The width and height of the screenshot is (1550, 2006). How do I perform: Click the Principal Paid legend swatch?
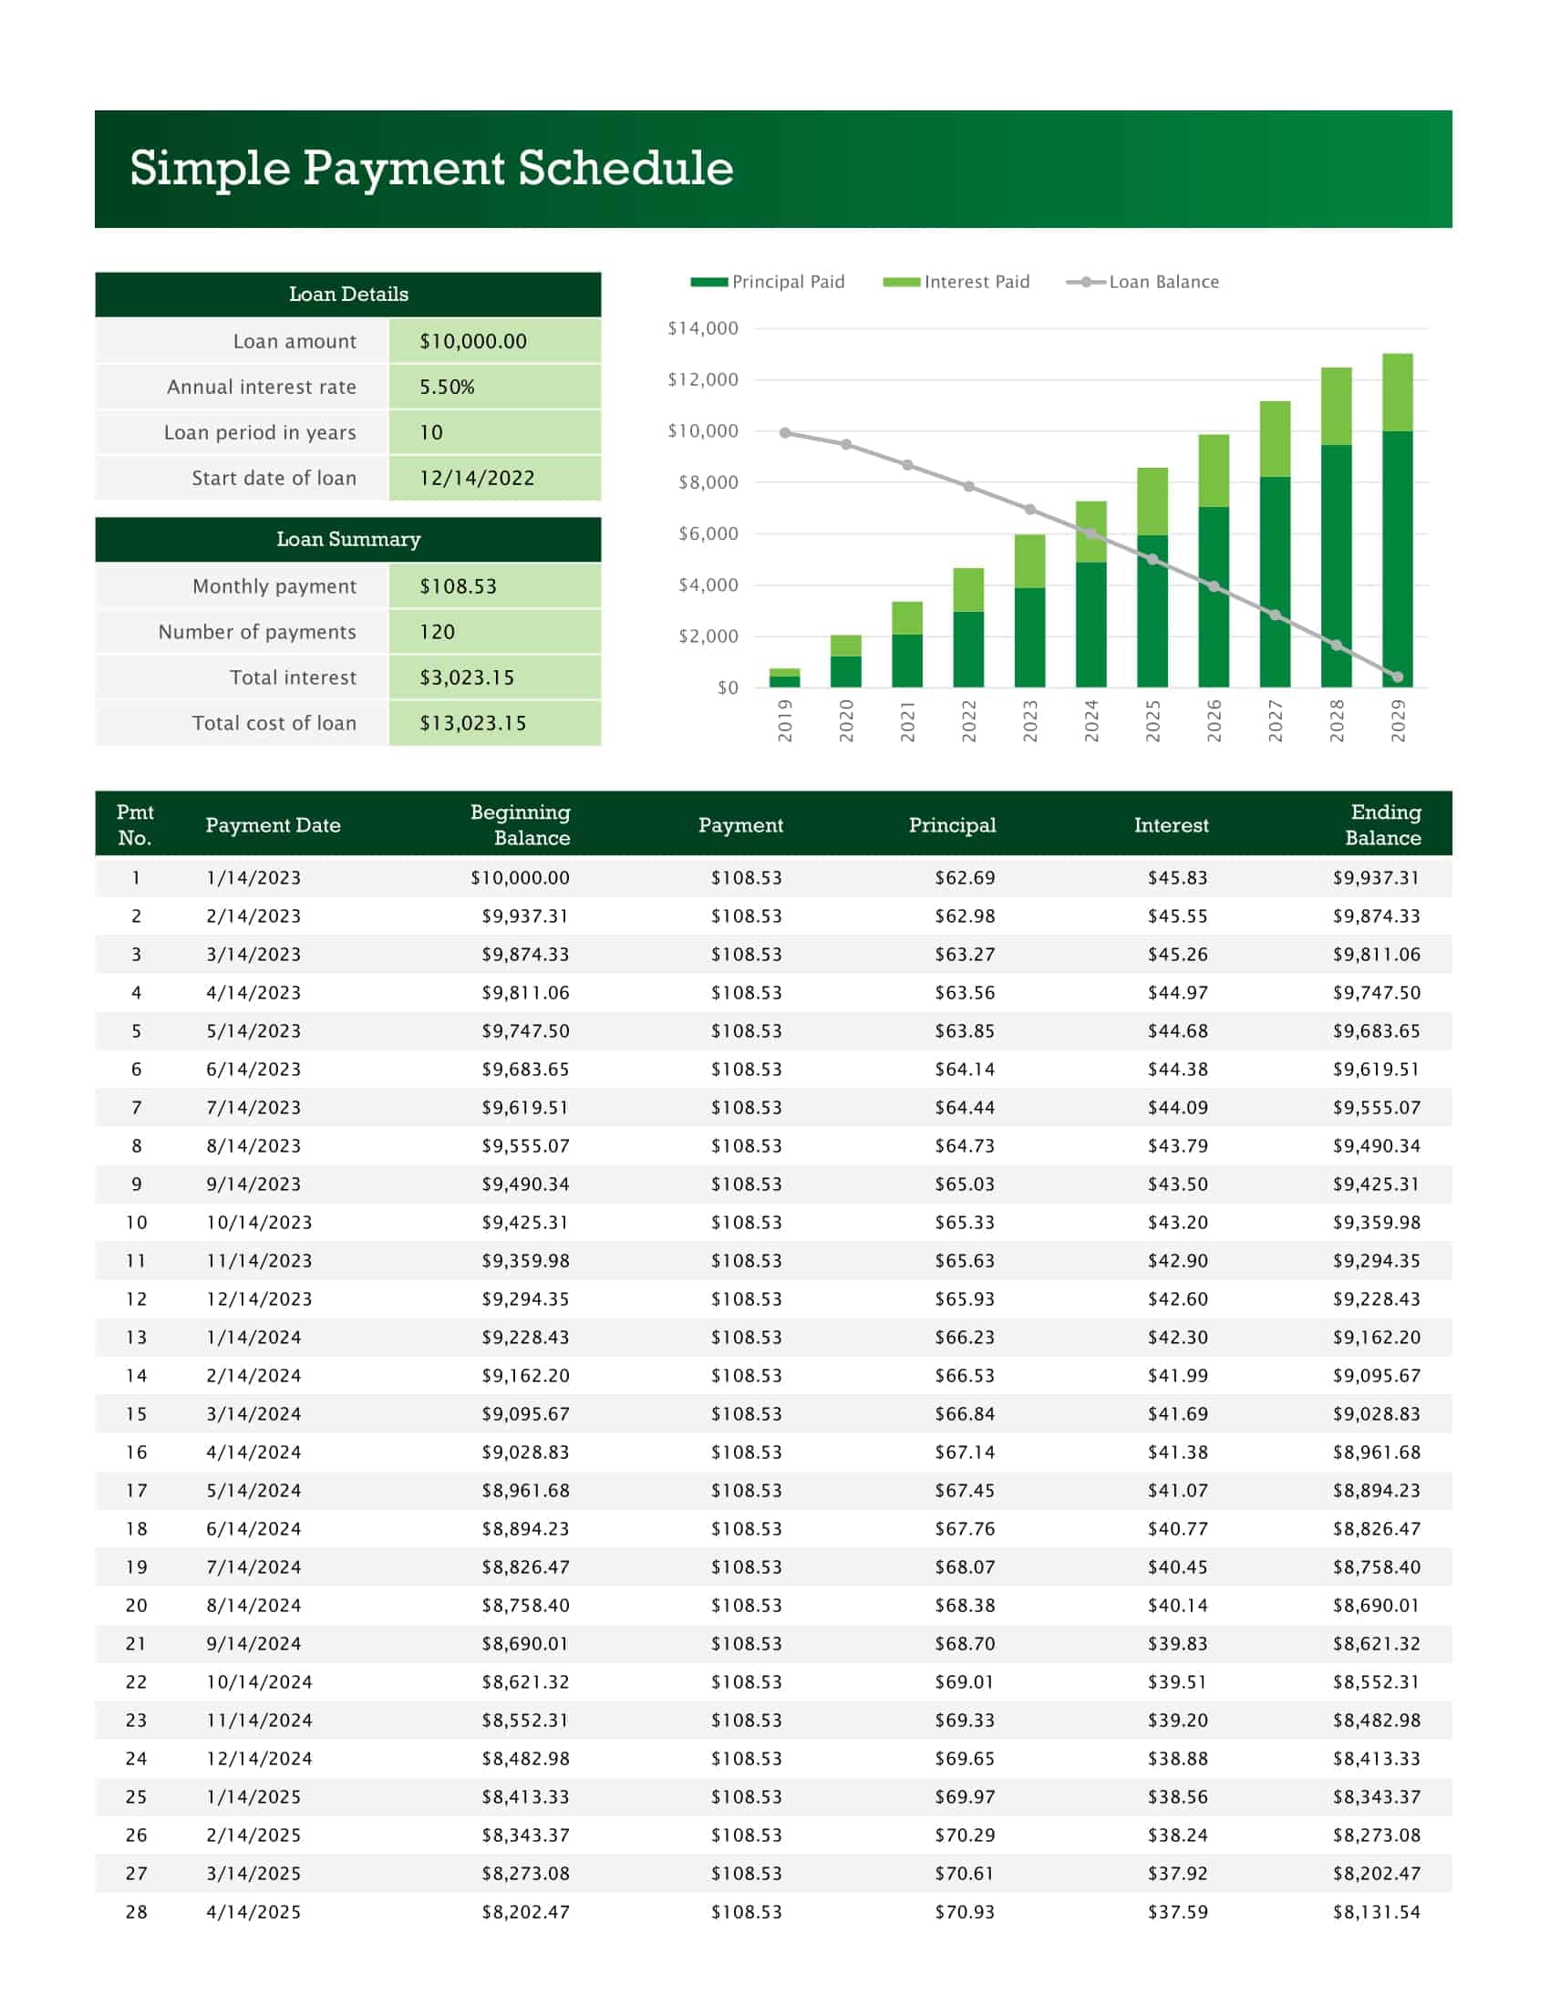coord(708,282)
